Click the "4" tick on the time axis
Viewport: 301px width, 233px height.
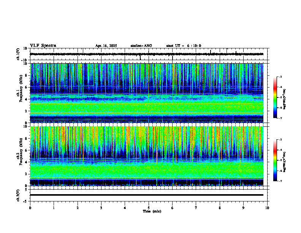pyautogui.click(x=125, y=208)
